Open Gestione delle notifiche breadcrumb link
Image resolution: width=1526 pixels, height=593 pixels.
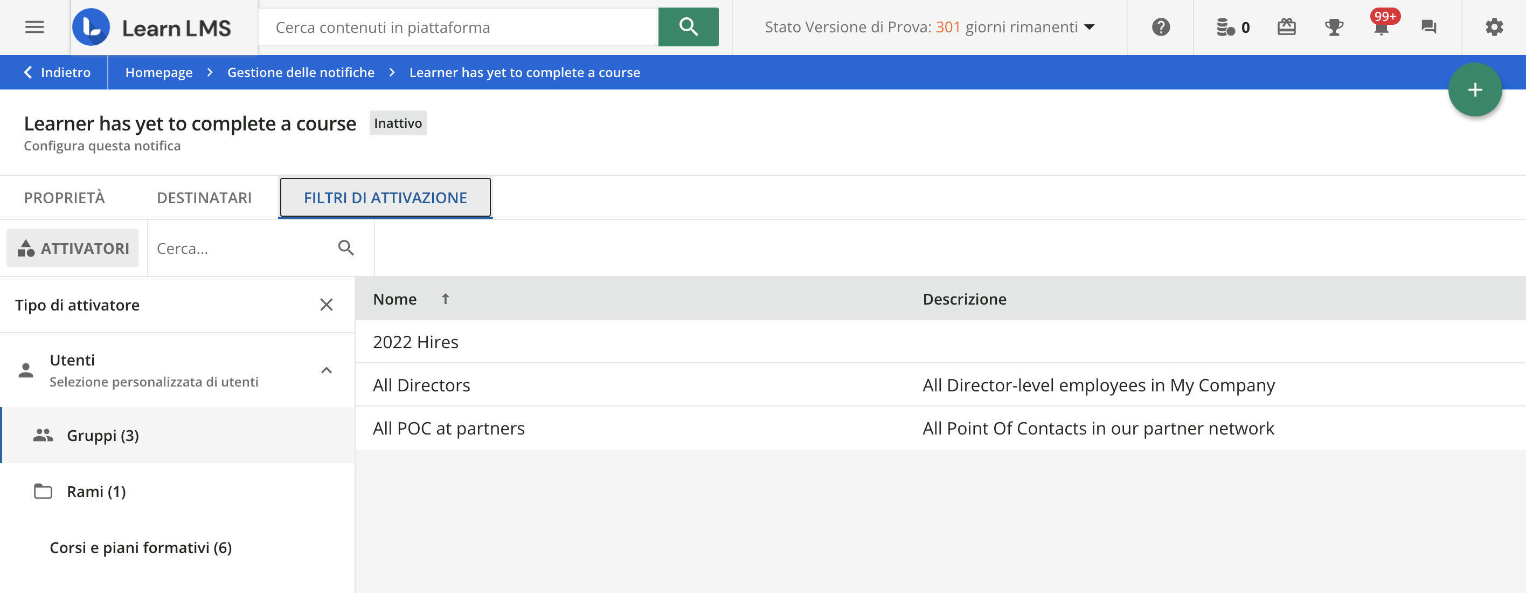click(x=301, y=72)
